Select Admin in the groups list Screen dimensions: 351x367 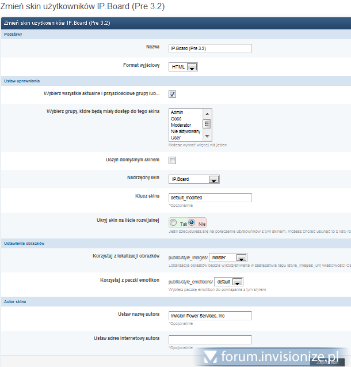click(x=177, y=112)
